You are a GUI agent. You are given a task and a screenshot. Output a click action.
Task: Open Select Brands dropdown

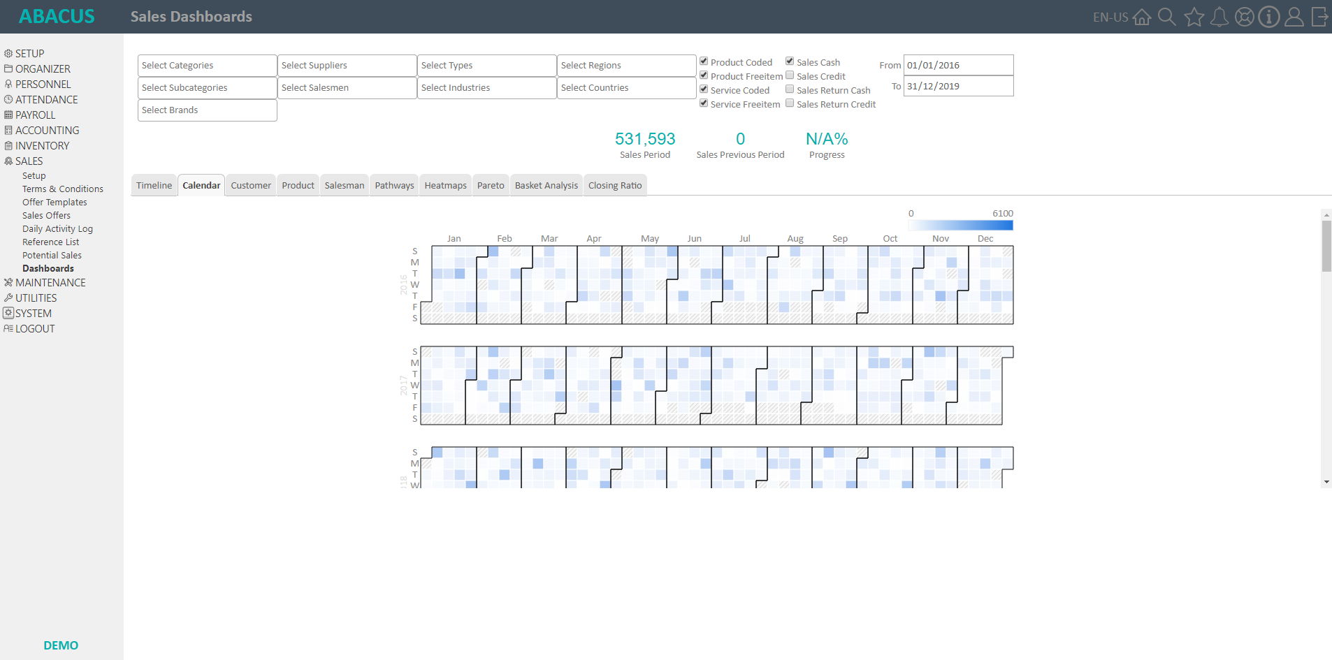pos(208,110)
